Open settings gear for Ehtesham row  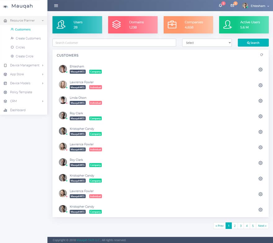pyautogui.click(x=261, y=69)
